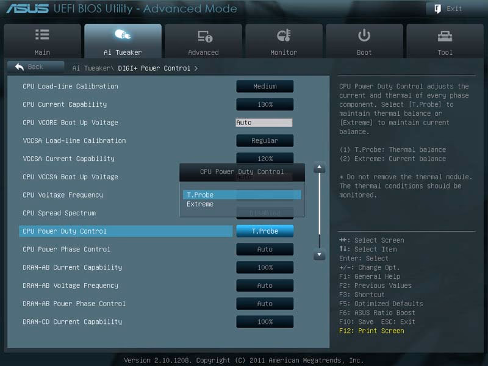Viewport: 488px width, 366px height.
Task: Click the DIGI+ Power Control breadcrumb
Action: [x=154, y=68]
